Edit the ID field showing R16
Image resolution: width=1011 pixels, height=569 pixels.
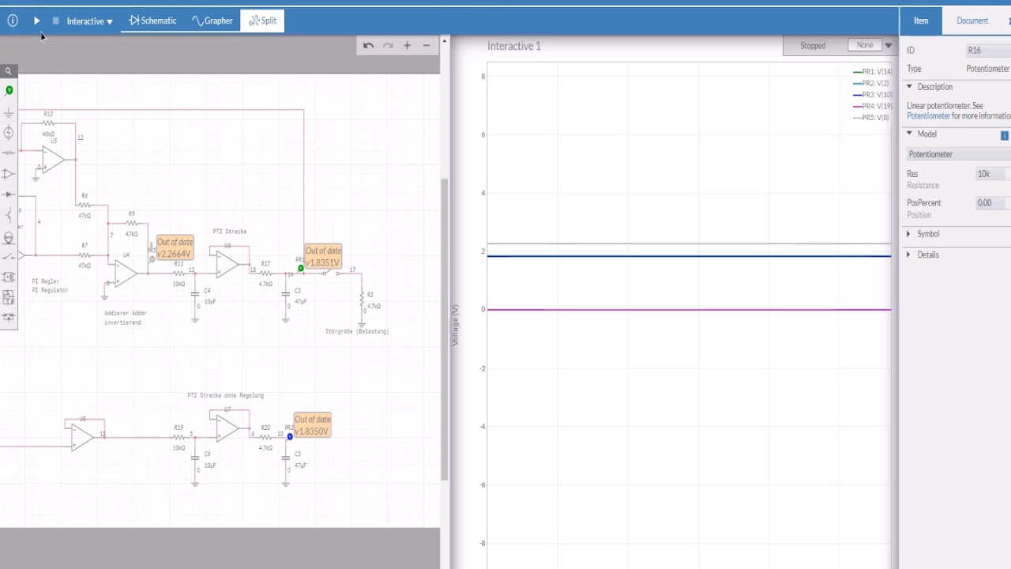(987, 51)
